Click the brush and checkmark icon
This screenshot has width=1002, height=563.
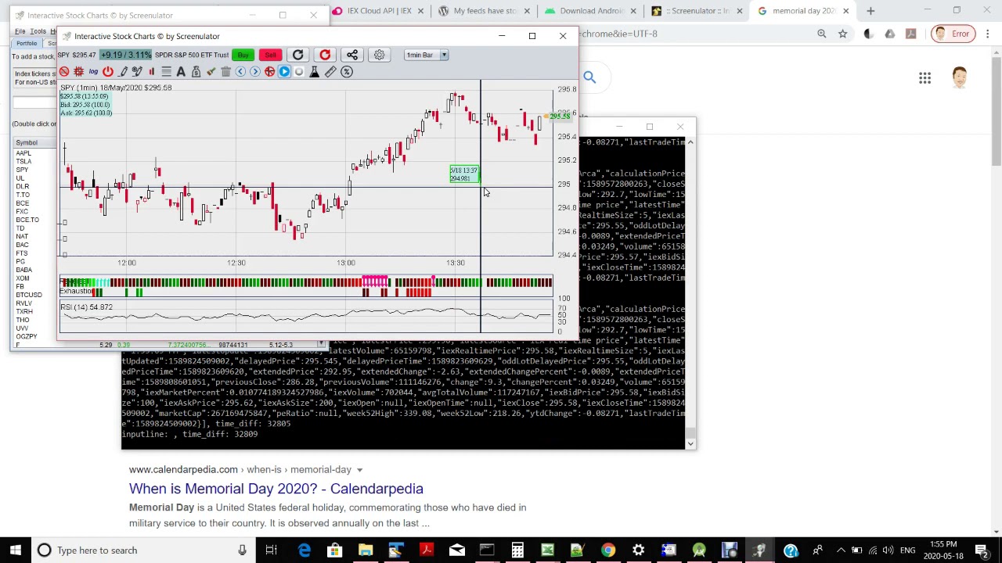pyautogui.click(x=211, y=71)
